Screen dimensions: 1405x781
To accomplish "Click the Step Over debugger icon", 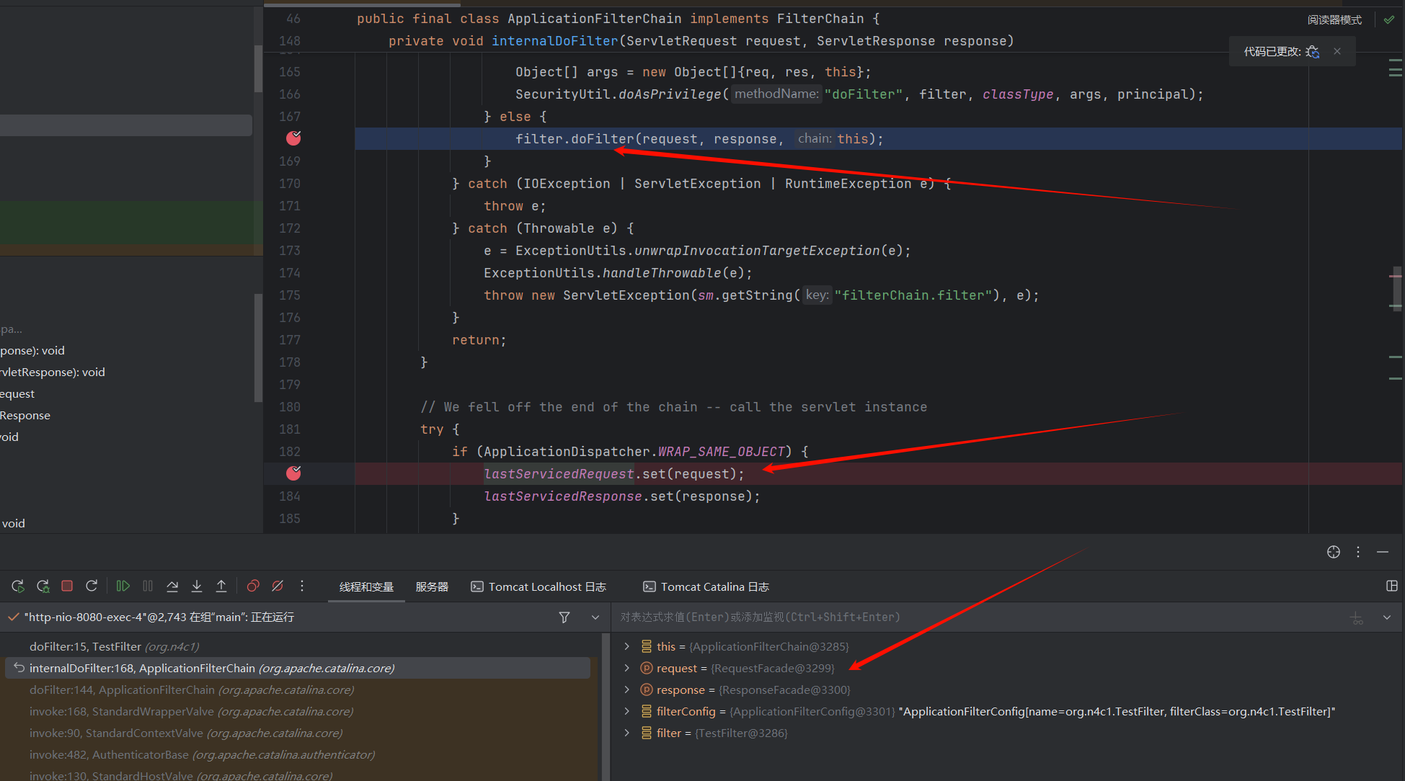I will pyautogui.click(x=172, y=586).
